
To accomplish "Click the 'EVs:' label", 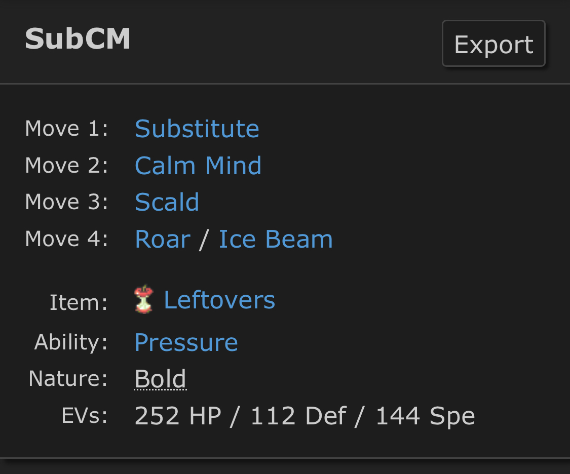I will click(84, 416).
